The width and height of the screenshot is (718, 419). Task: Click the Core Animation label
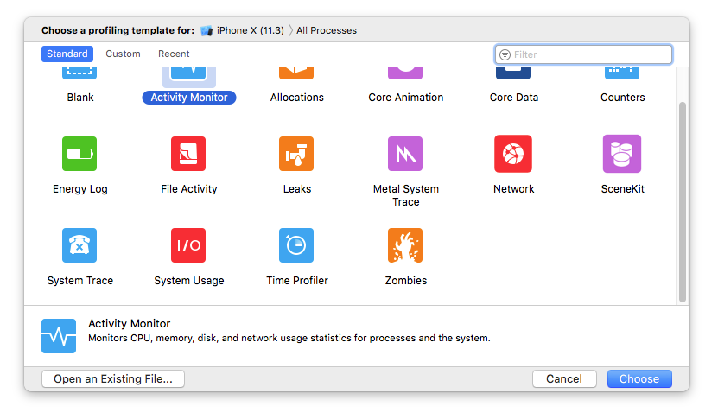point(406,97)
